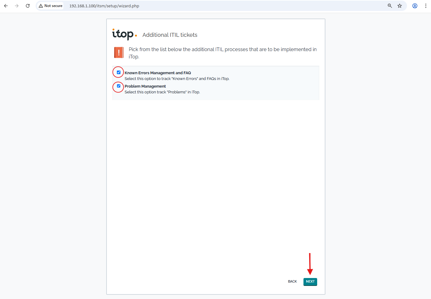The image size is (431, 299).
Task: Click the address bar URL
Action: tap(104, 6)
